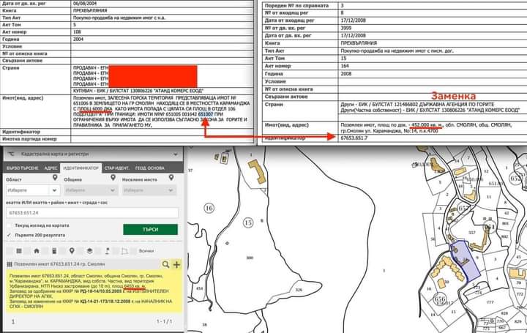The height and width of the screenshot is (333, 527).
Task: Click the map pin icon next to Населено място
Action: [171, 178]
